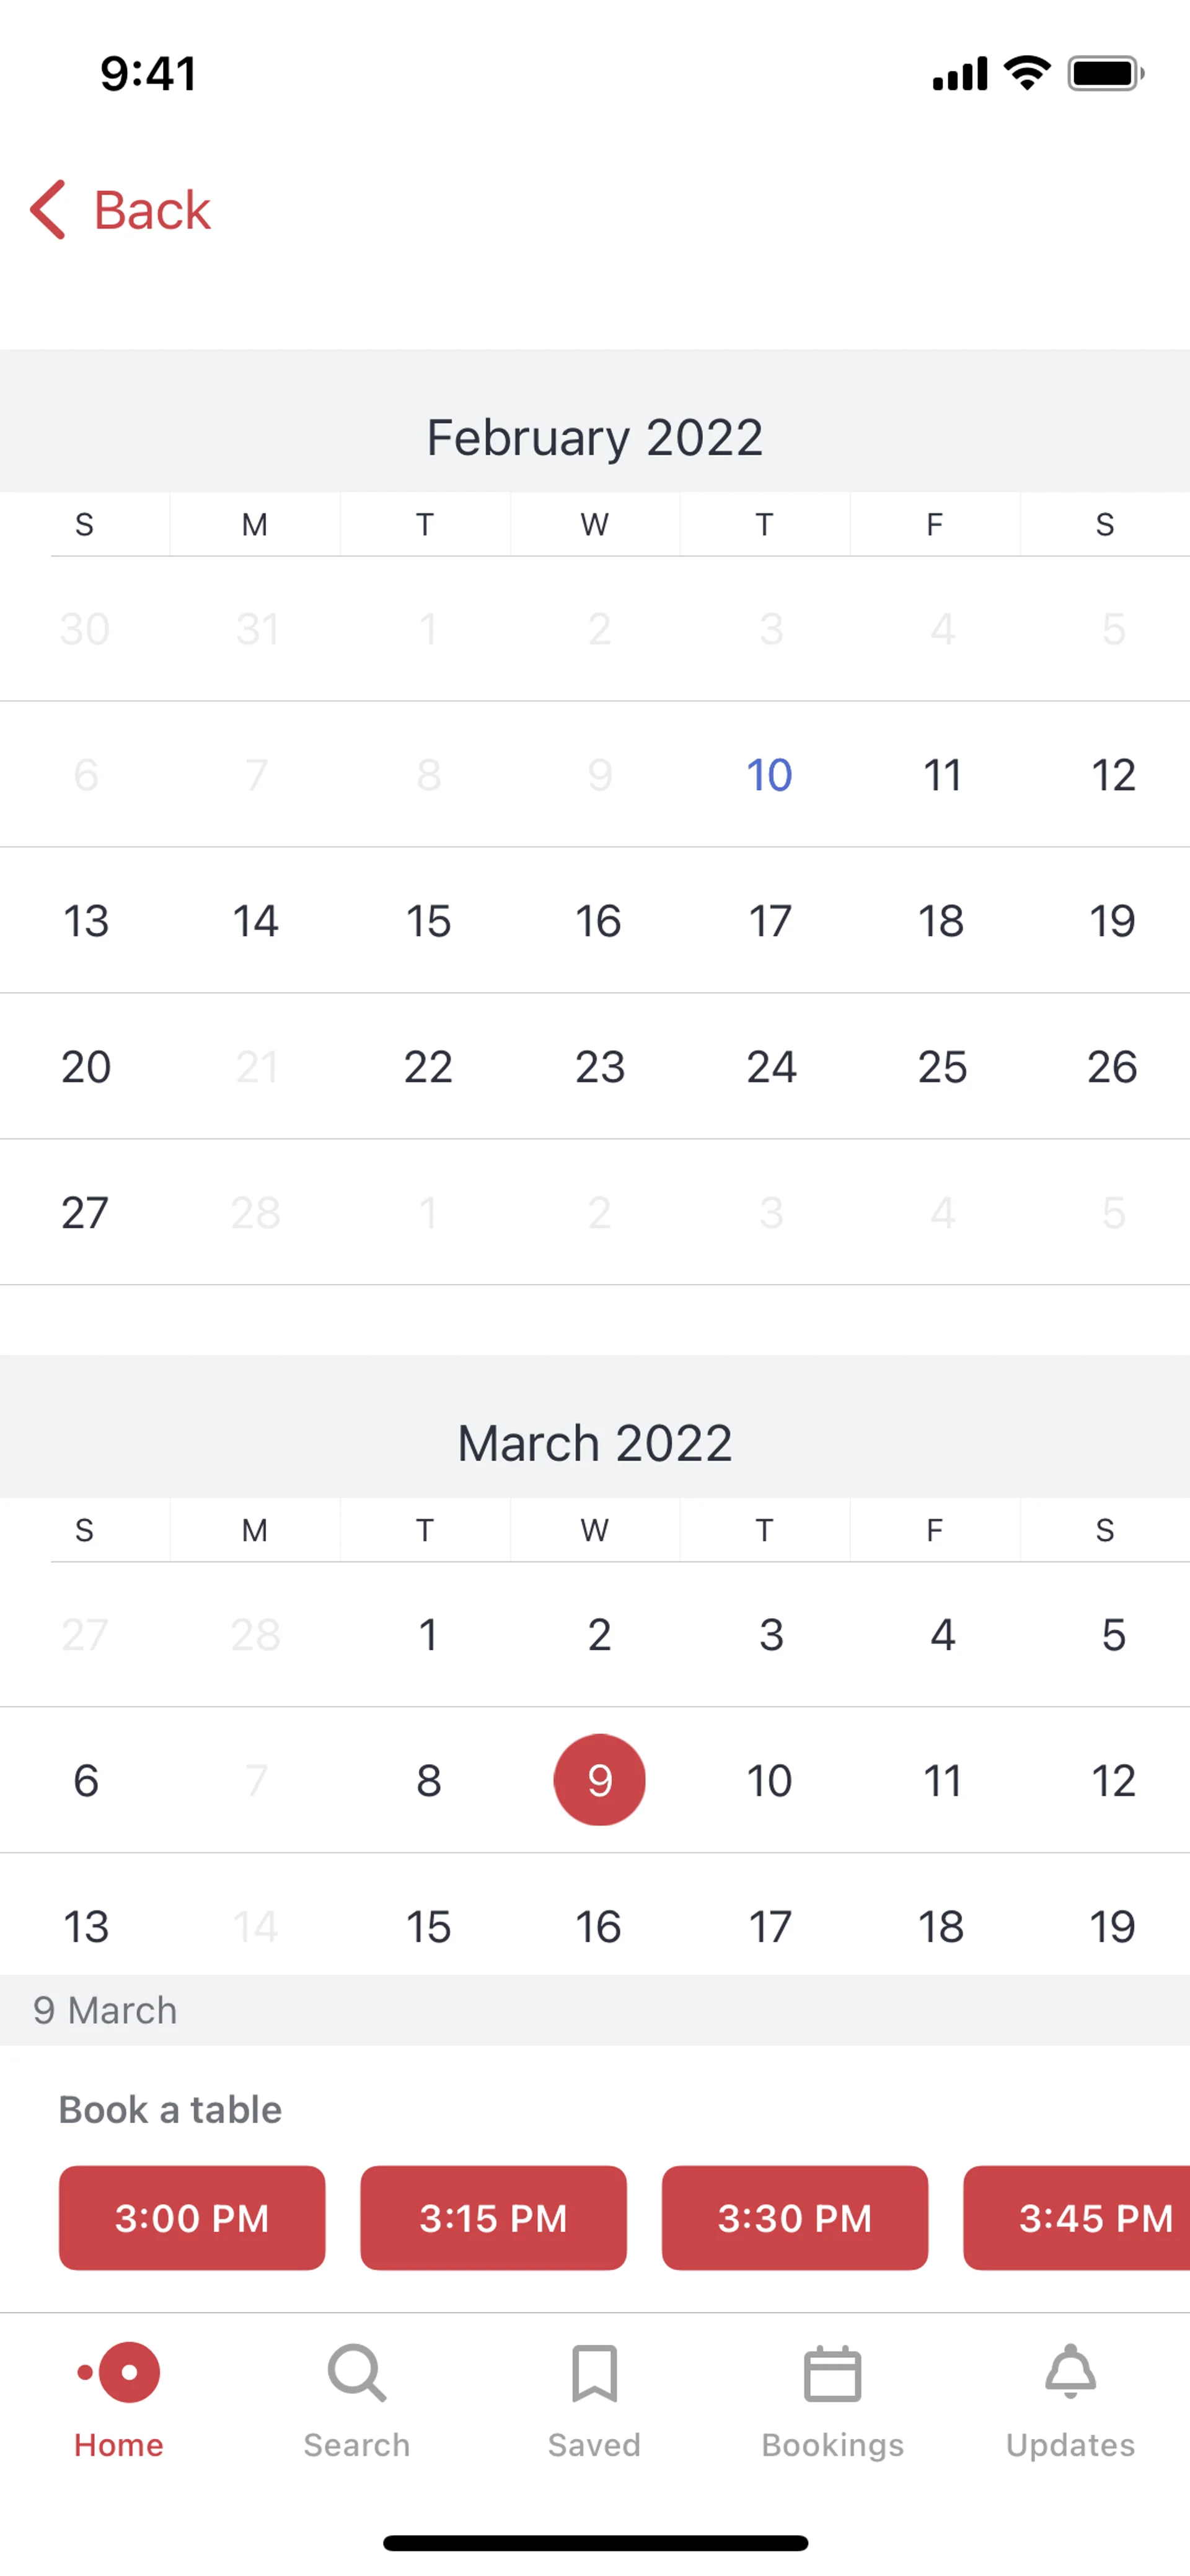Select February 10 highlighted in blue
This screenshot has height=2576, width=1190.
click(769, 775)
